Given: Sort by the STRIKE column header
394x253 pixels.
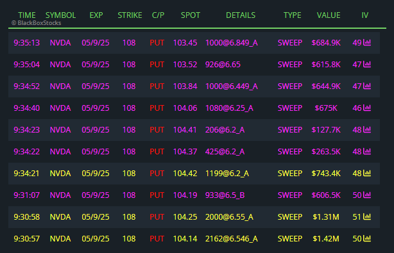Looking at the screenshot, I should click(130, 15).
